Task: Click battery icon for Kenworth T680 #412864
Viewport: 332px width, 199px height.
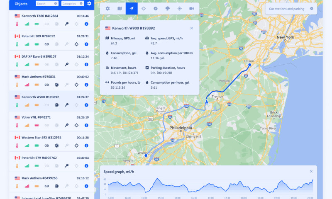Action: [x=37, y=24]
